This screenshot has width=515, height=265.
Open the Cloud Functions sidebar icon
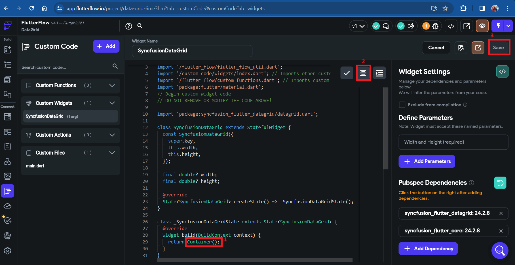tap(8, 206)
